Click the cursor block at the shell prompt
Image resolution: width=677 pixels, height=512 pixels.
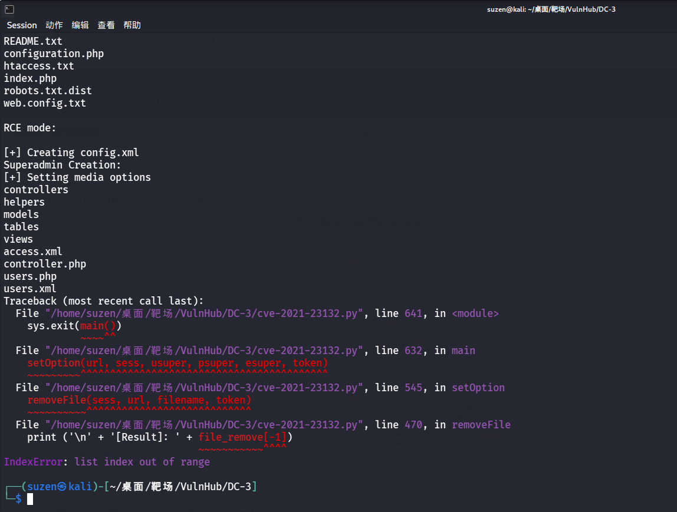(x=30, y=499)
